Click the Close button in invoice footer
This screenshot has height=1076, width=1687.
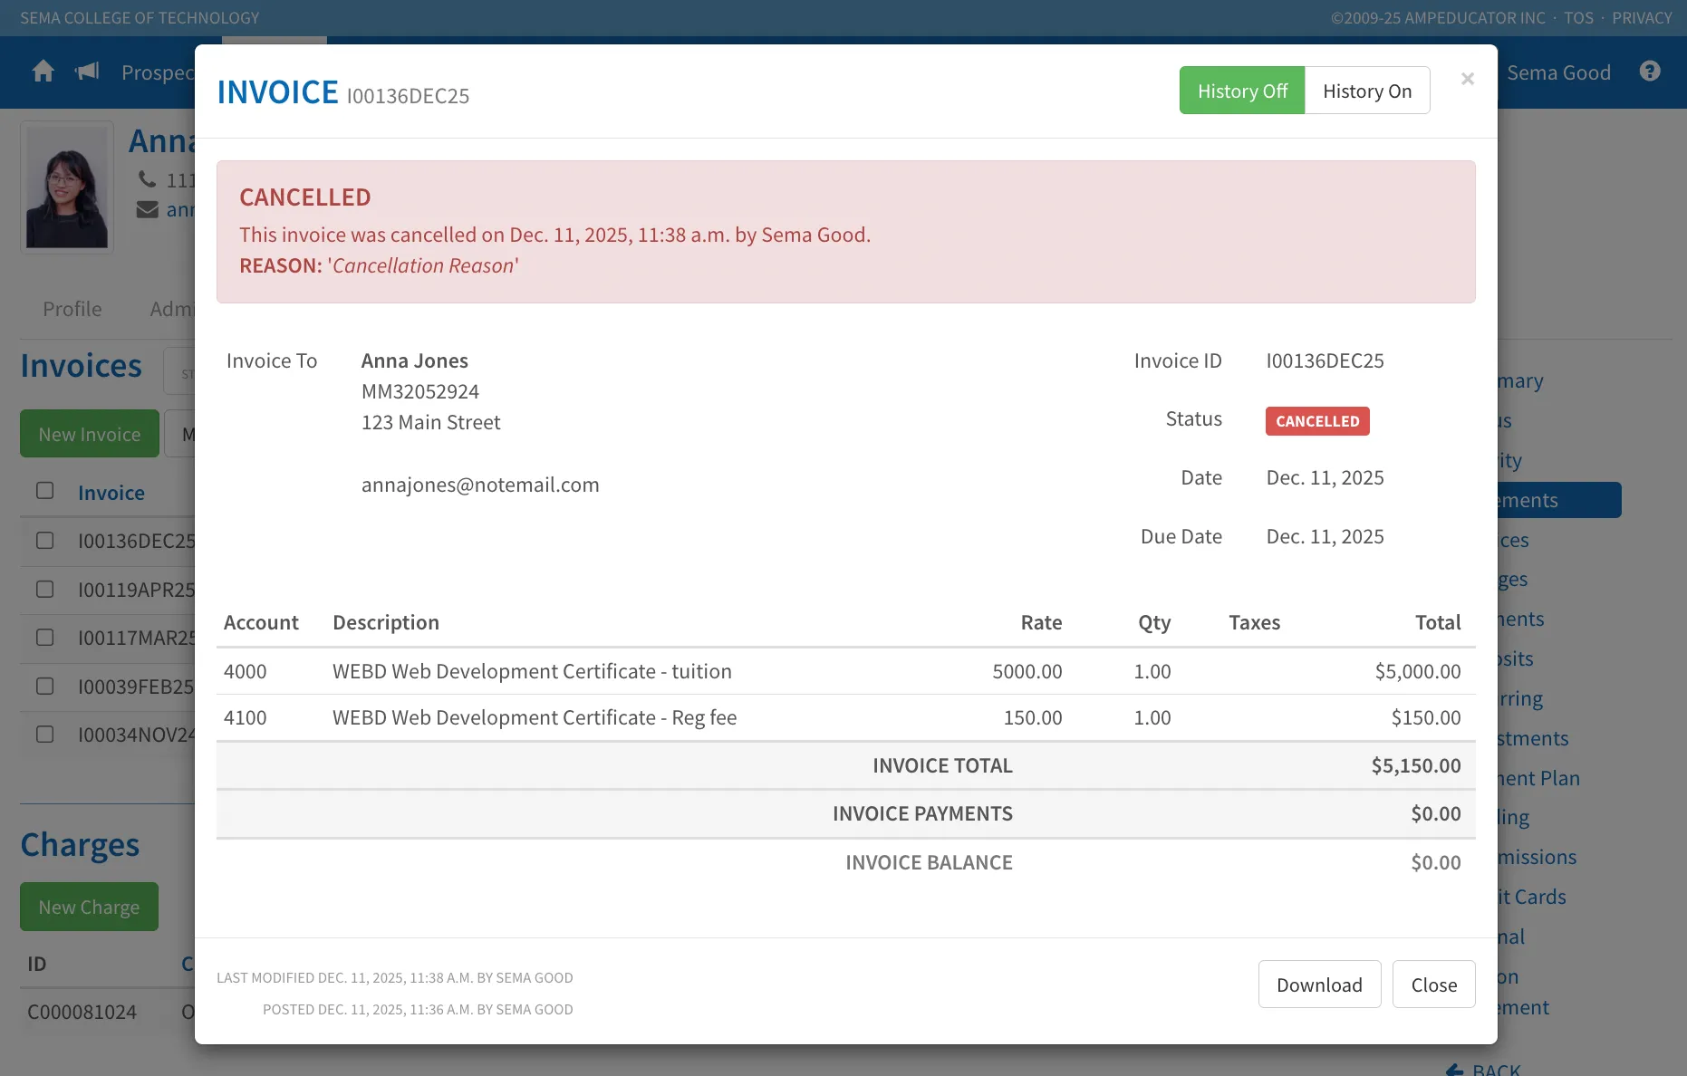(1433, 985)
